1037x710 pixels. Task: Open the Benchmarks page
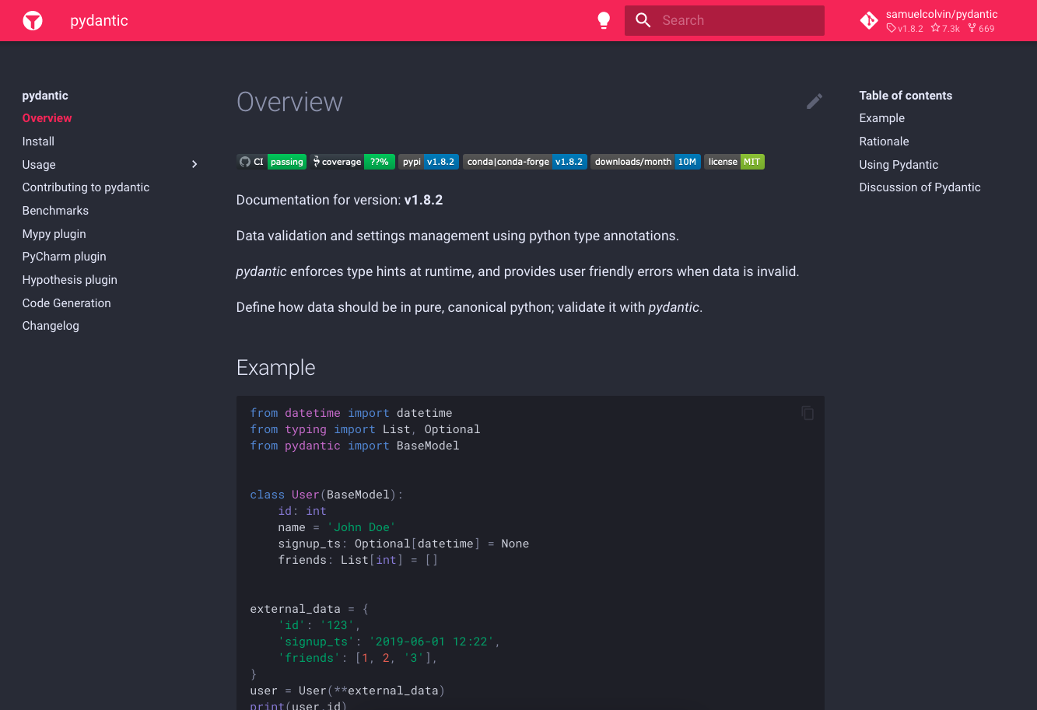[55, 211]
